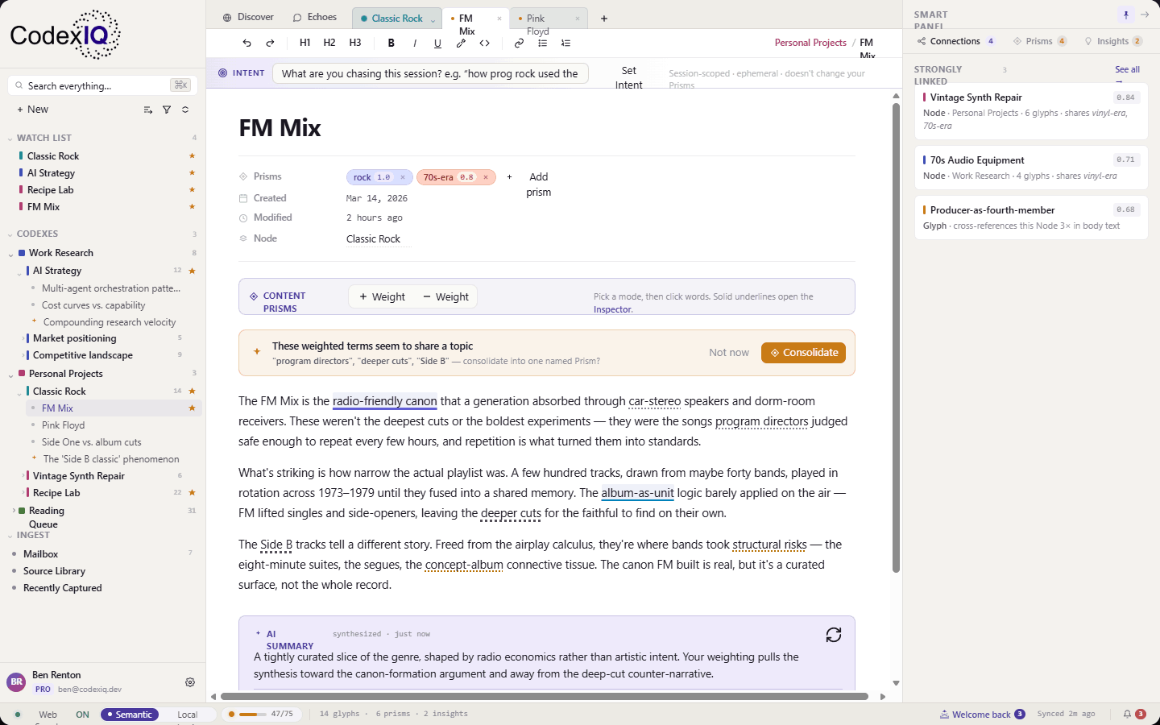Switch to the Connections tab
Viewport: 1160px width, 725px height.
pos(955,41)
